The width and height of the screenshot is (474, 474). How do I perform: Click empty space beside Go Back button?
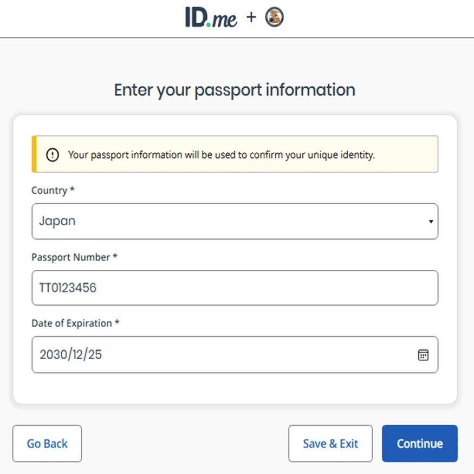click(184, 444)
